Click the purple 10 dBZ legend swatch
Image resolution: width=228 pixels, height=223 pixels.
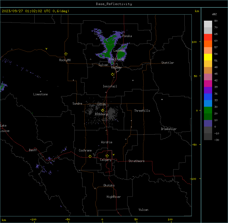pos(208,123)
